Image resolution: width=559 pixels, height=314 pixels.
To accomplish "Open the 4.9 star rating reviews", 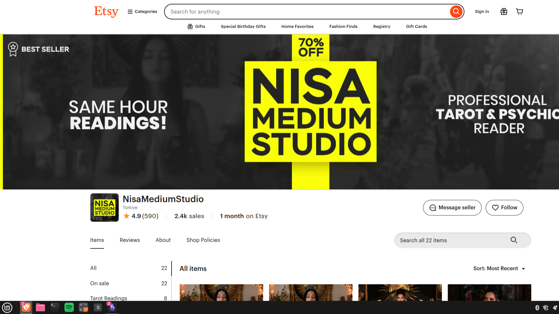I will pyautogui.click(x=141, y=216).
